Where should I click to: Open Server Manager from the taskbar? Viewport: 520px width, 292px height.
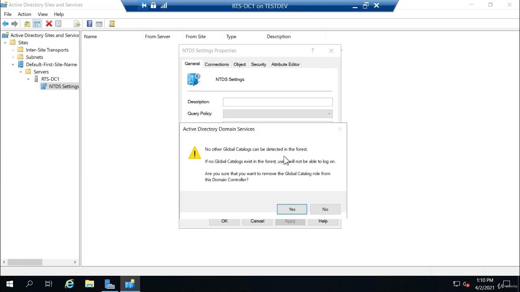110,284
